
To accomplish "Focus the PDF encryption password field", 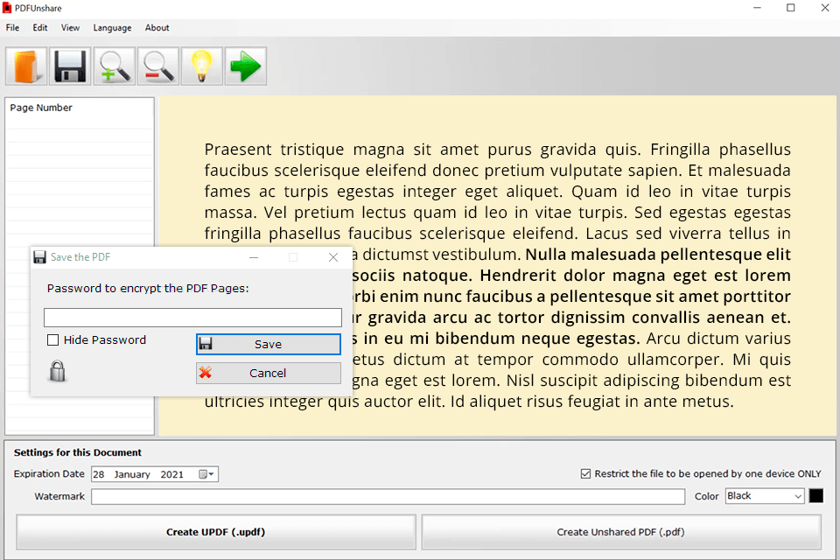I will (x=192, y=318).
